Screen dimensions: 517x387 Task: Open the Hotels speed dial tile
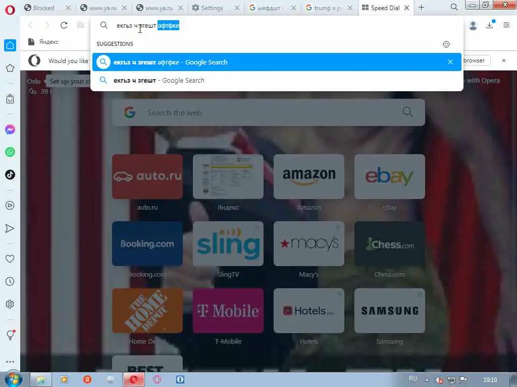pyautogui.click(x=309, y=310)
